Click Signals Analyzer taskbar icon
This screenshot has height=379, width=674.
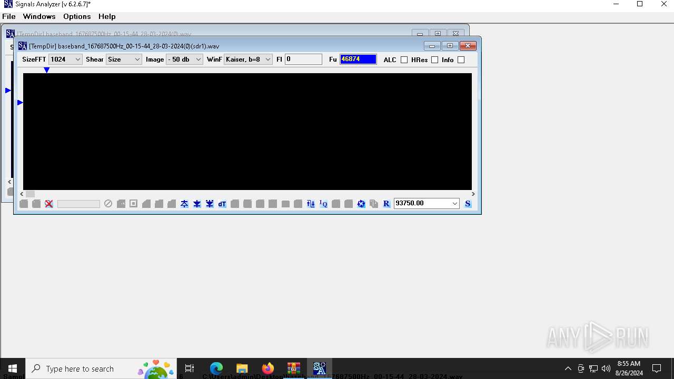319,368
